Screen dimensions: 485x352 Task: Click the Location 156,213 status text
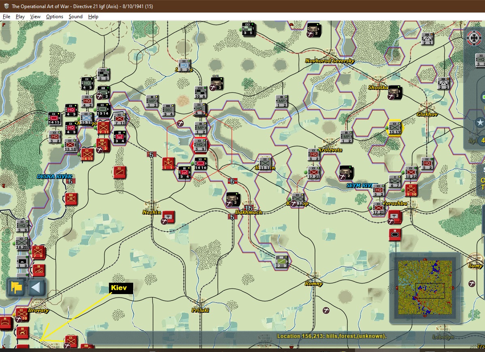332,336
